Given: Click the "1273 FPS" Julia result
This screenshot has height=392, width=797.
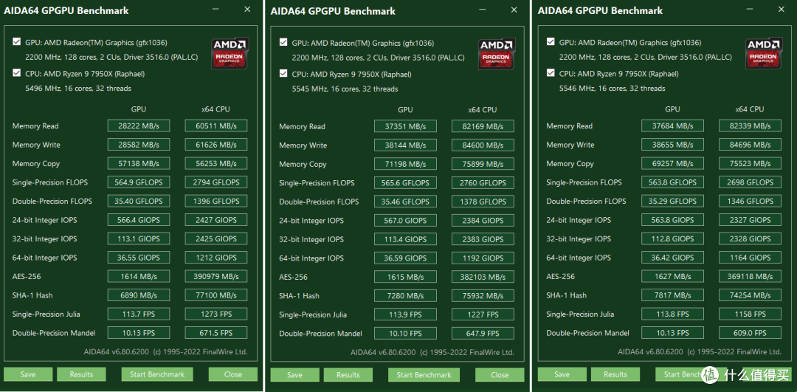Looking at the screenshot, I should pos(216,314).
